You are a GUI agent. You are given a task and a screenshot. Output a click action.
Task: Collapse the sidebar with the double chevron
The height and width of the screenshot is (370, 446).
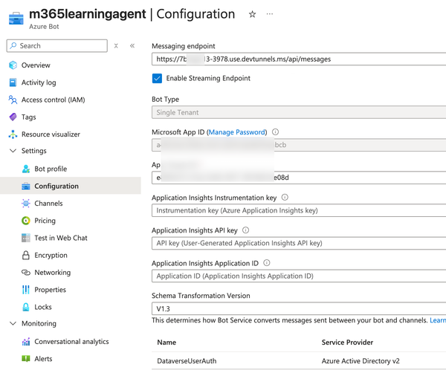132,46
